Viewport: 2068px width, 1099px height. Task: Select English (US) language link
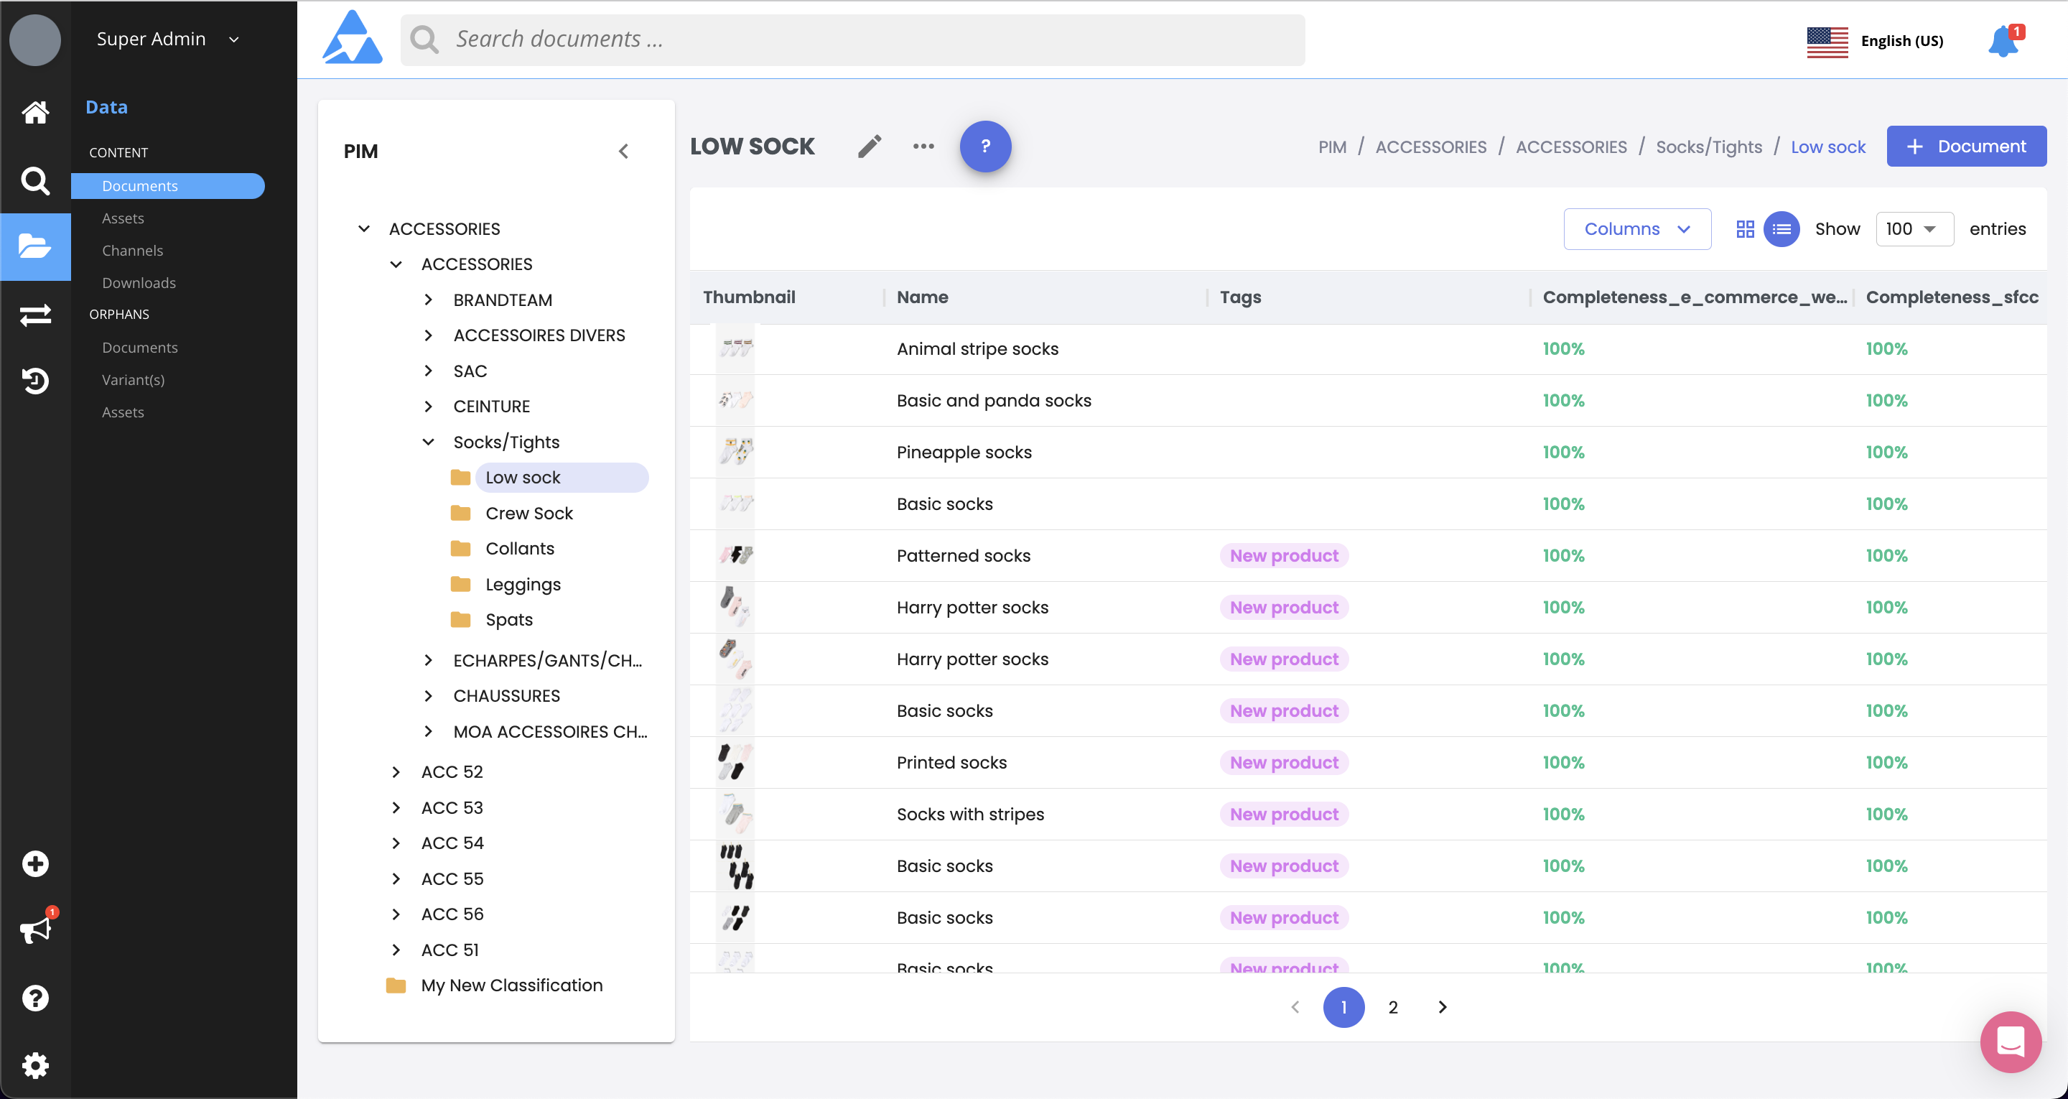click(x=1902, y=41)
